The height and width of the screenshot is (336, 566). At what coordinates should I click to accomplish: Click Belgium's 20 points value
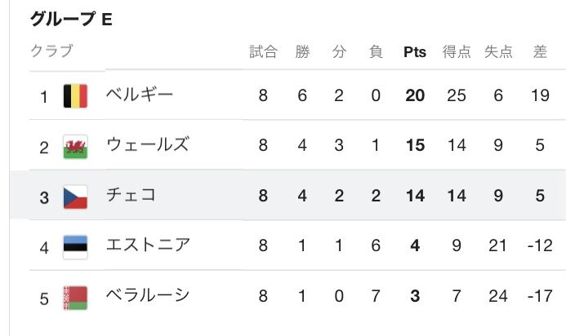(x=415, y=95)
